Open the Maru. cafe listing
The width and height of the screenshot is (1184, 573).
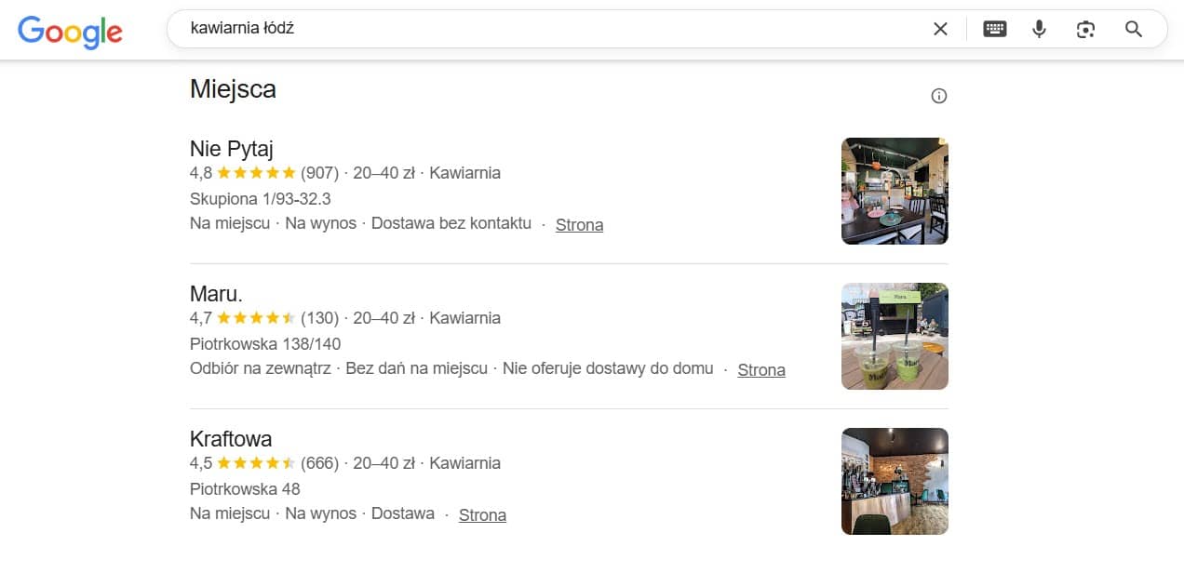click(216, 294)
